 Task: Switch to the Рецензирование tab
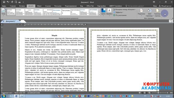71,6
